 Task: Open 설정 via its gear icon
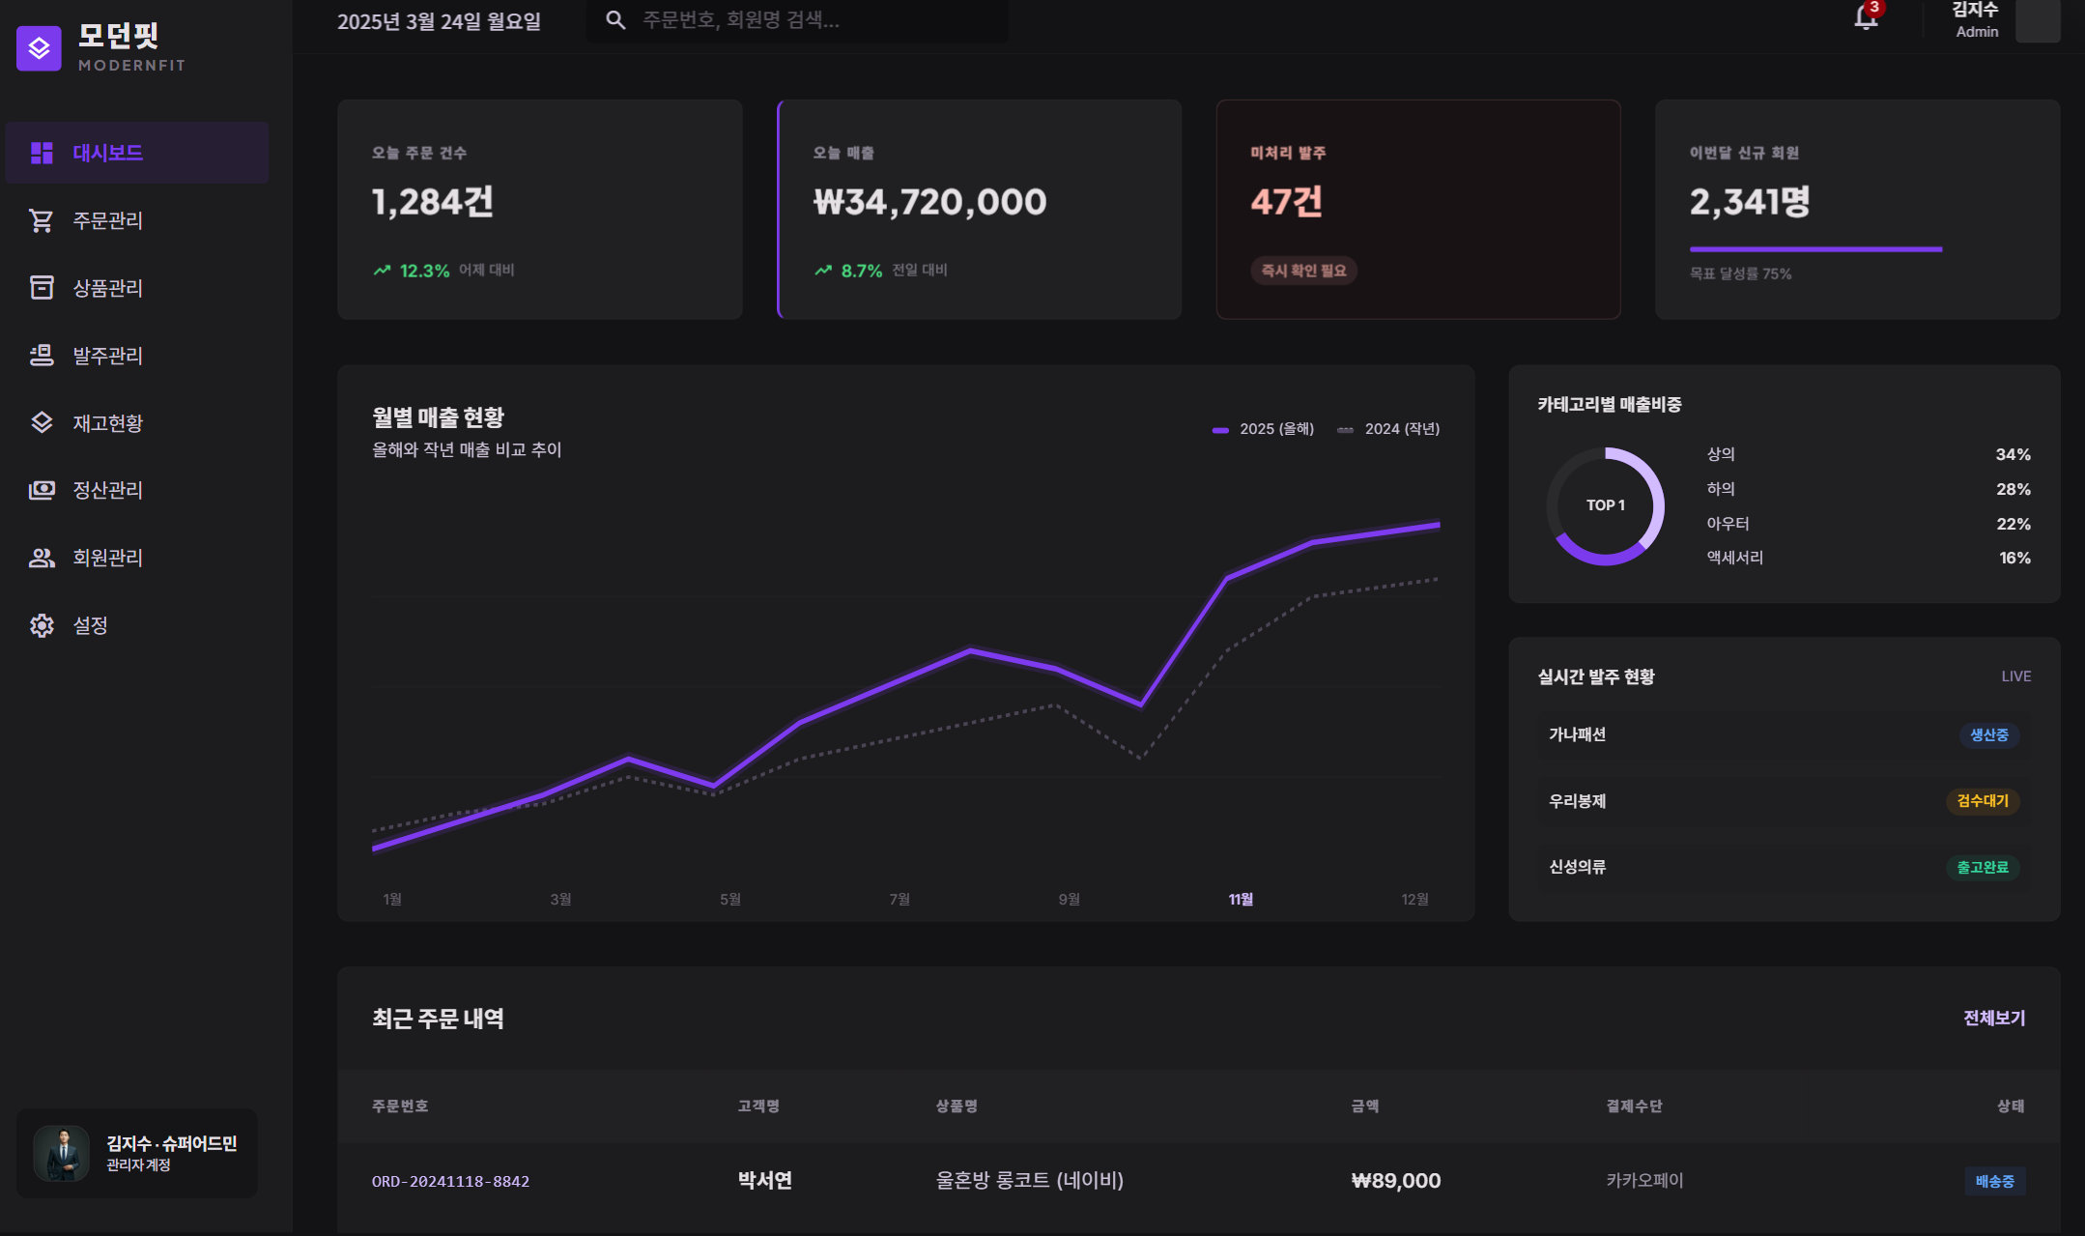42,625
